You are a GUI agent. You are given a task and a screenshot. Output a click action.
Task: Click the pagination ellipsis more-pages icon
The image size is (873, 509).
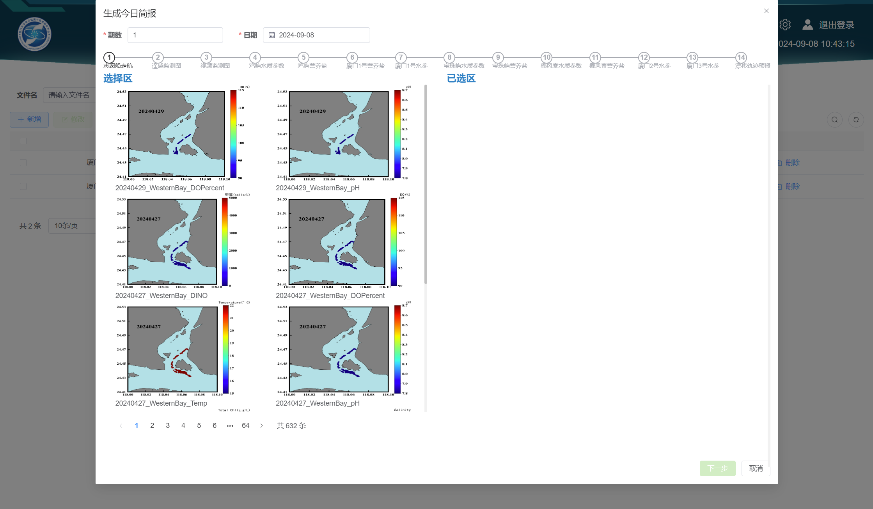pyautogui.click(x=230, y=426)
